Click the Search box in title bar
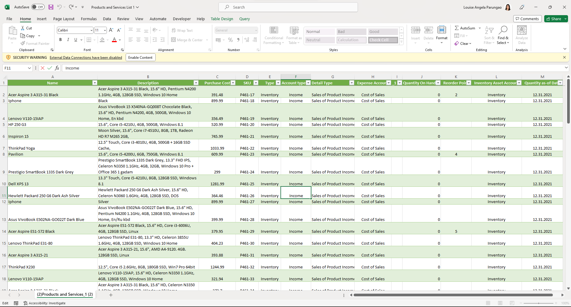Viewport: 571px width, 307px height. point(288,7)
